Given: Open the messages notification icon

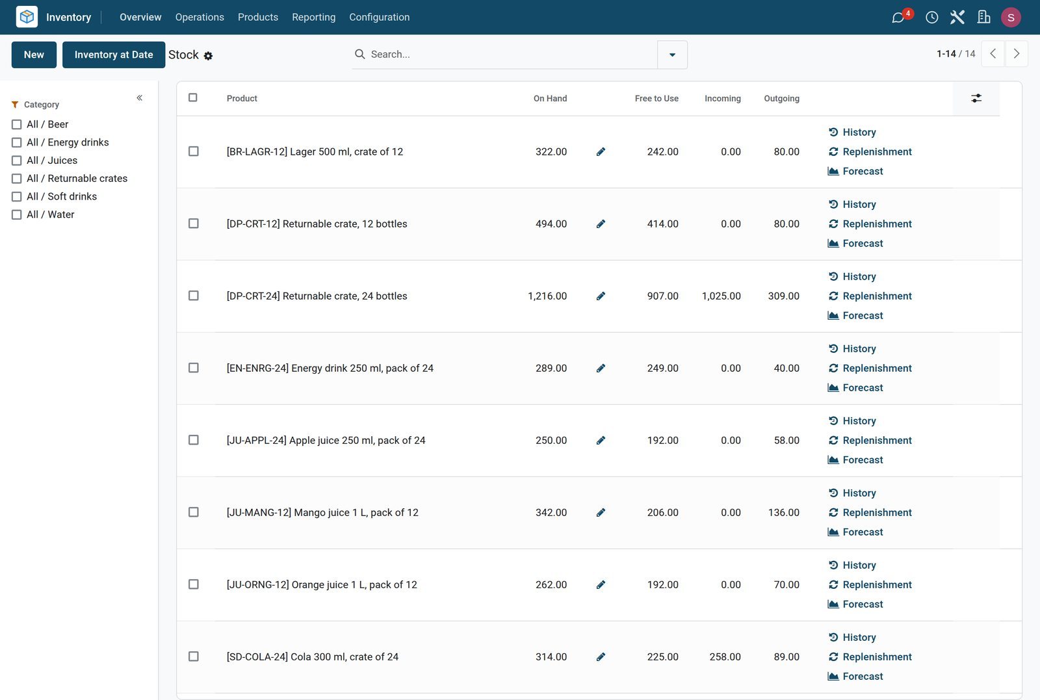Looking at the screenshot, I should coord(898,18).
